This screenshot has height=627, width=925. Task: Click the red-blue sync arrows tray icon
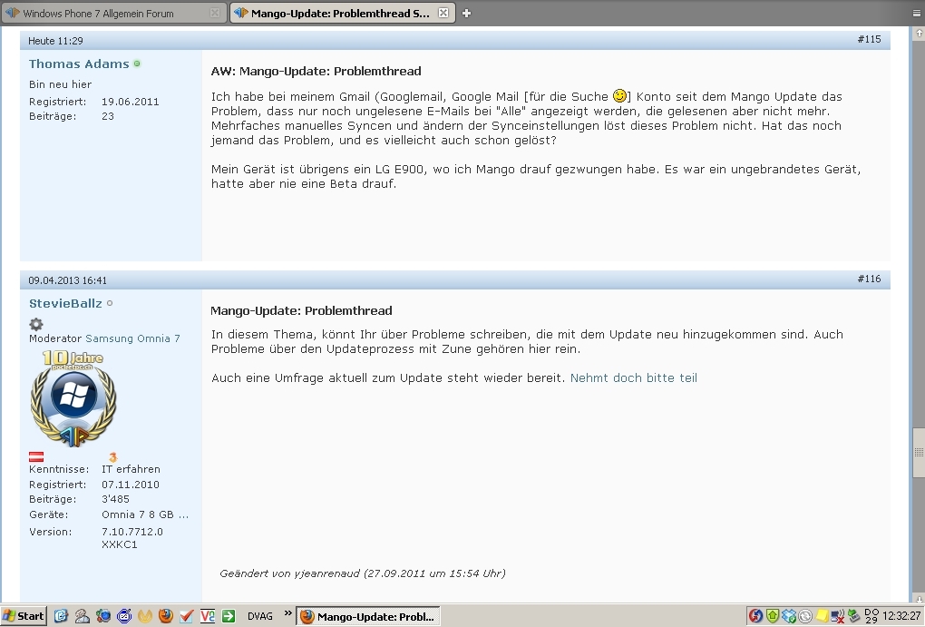[x=755, y=616]
